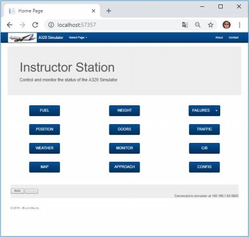Close the browser window
Screen dimensions: 249x237
coord(239,6)
